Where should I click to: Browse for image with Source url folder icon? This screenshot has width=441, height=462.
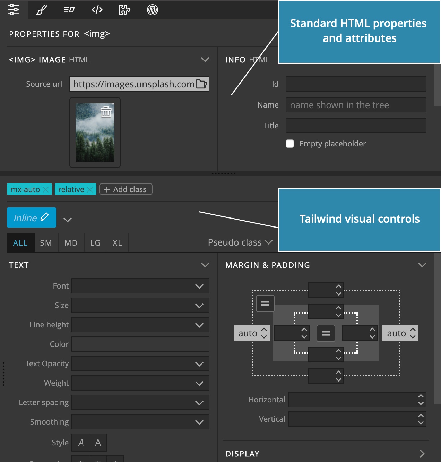[202, 84]
